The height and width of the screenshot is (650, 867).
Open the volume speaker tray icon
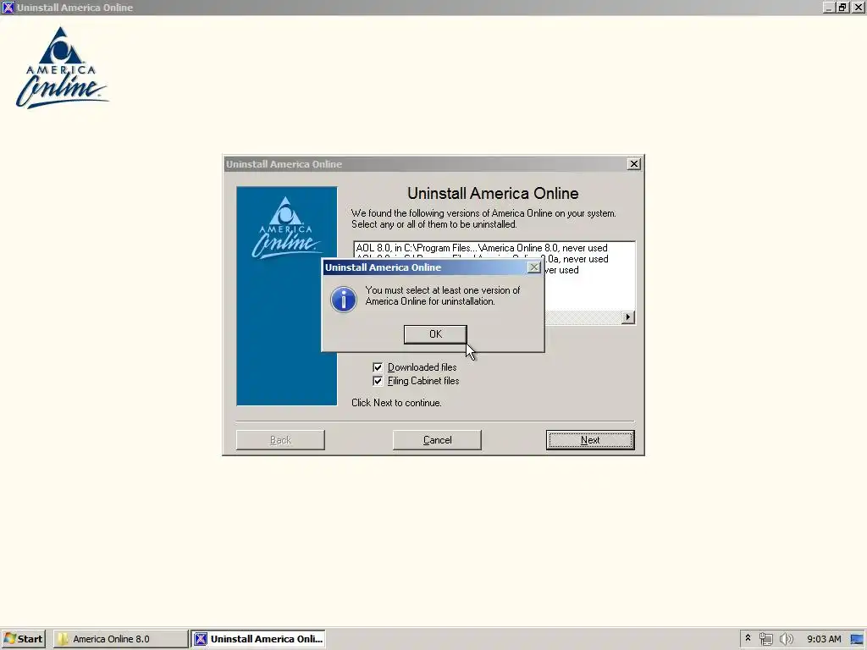[786, 639]
